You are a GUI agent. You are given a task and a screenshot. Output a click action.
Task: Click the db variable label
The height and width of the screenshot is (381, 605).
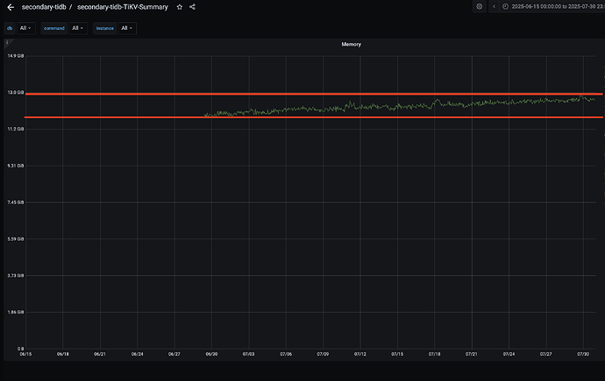coord(11,28)
